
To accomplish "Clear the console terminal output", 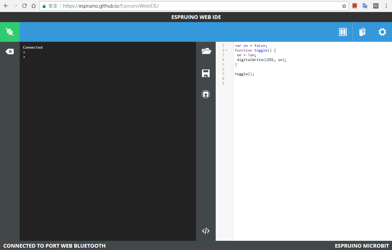I will pyautogui.click(x=10, y=52).
